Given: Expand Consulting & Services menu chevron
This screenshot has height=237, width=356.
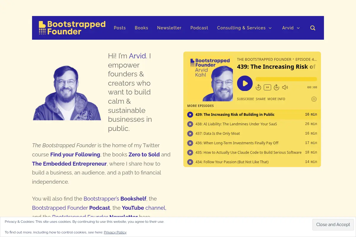Looking at the screenshot, I should coord(270,28).
